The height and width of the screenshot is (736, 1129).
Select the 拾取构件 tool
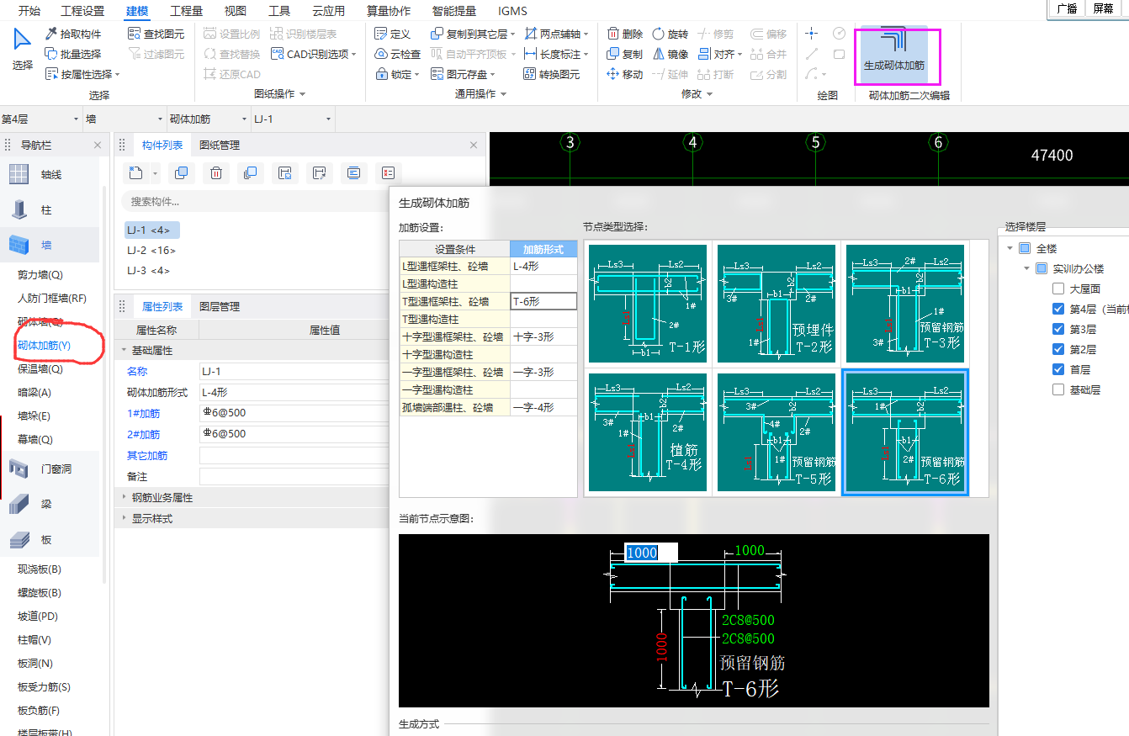(73, 34)
